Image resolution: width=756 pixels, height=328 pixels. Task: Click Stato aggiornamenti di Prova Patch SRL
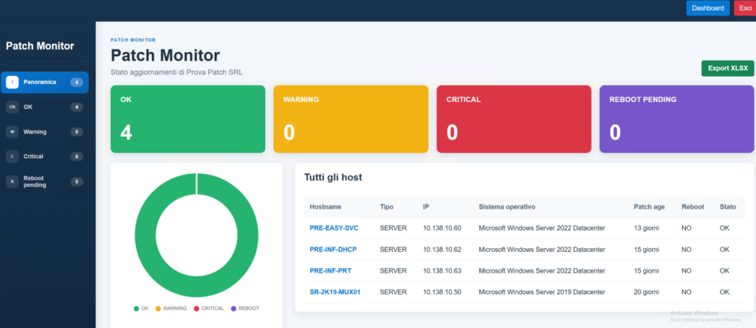tap(177, 73)
